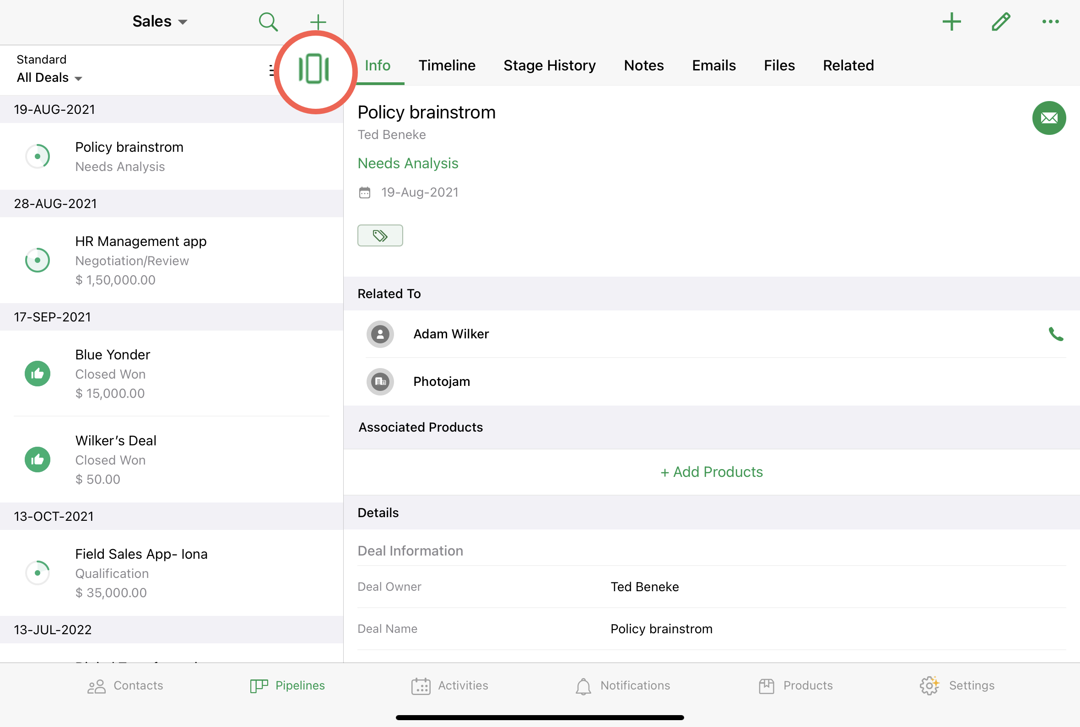Tap green email button for deal
This screenshot has height=727, width=1080.
pyautogui.click(x=1048, y=118)
